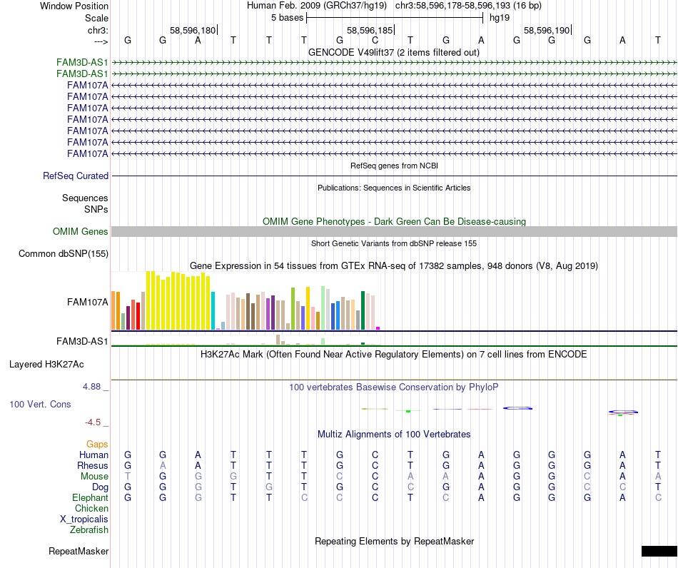
Task: Click the cyan bar in the FAM107A expression chart
Action: (213, 311)
